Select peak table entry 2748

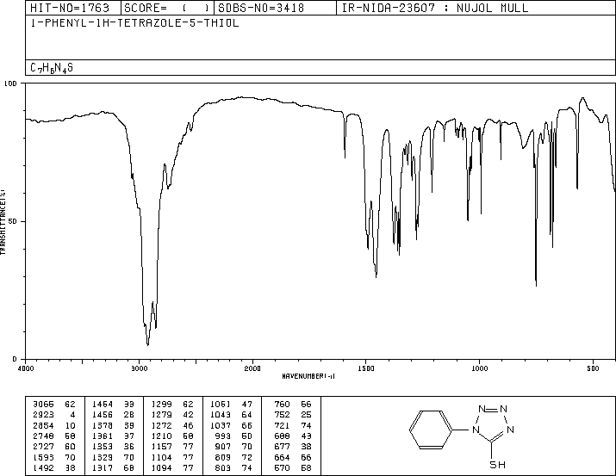43,436
